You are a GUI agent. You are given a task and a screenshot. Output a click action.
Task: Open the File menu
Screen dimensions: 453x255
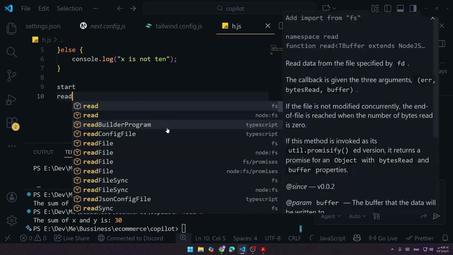point(26,8)
